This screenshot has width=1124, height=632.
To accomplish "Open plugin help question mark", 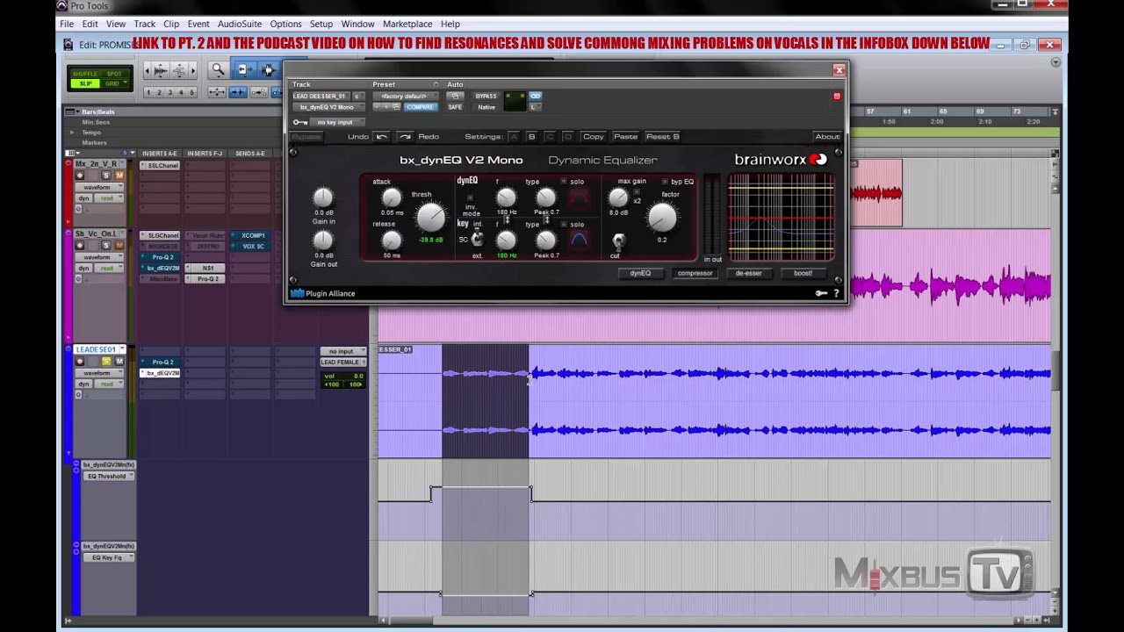I will 836,293.
